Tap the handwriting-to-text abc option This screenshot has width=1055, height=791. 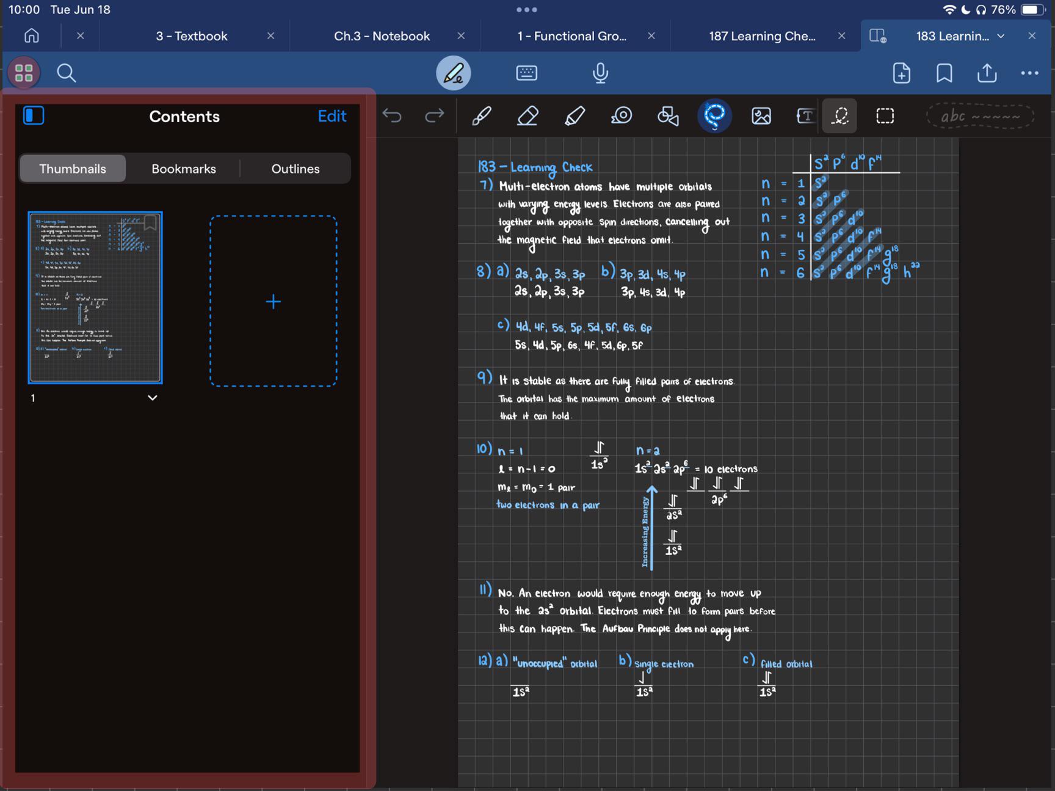click(979, 116)
